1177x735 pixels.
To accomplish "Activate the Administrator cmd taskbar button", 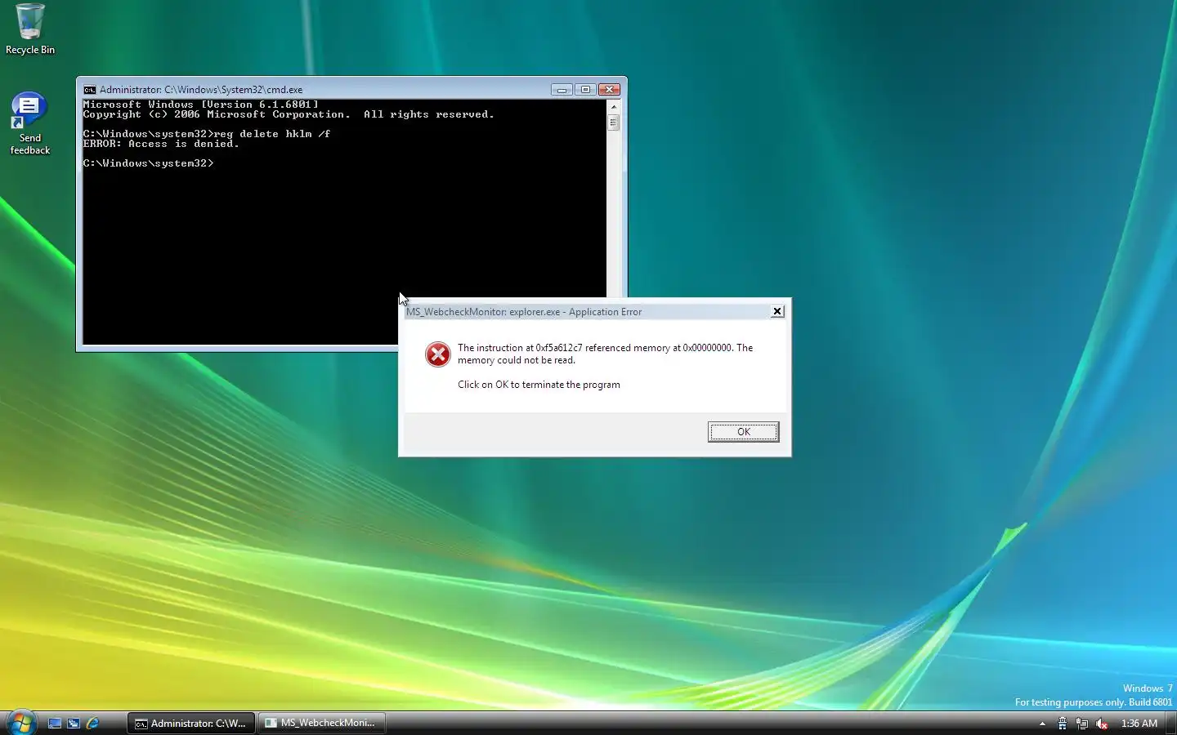I will tap(191, 723).
